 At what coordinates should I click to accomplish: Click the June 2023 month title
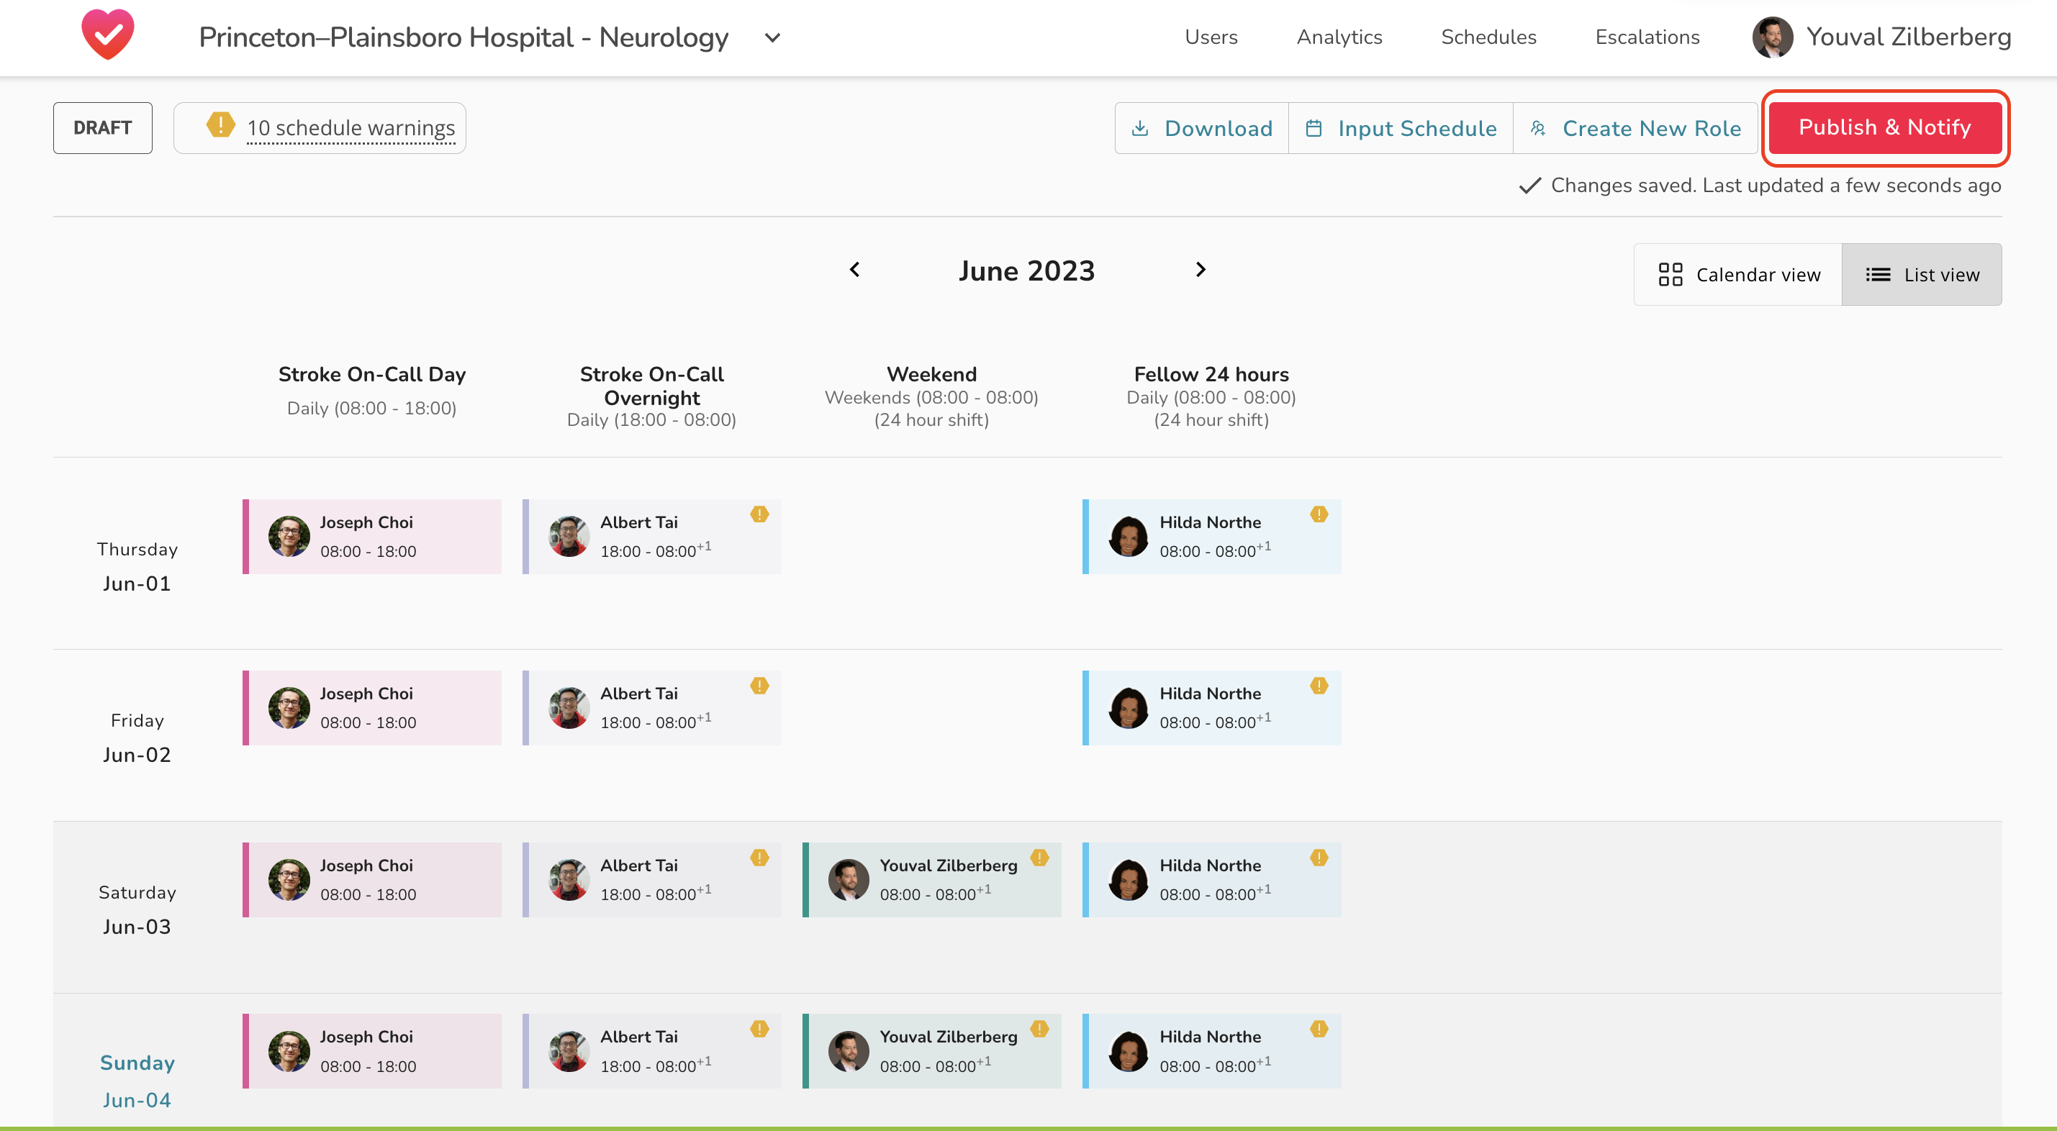click(1026, 271)
